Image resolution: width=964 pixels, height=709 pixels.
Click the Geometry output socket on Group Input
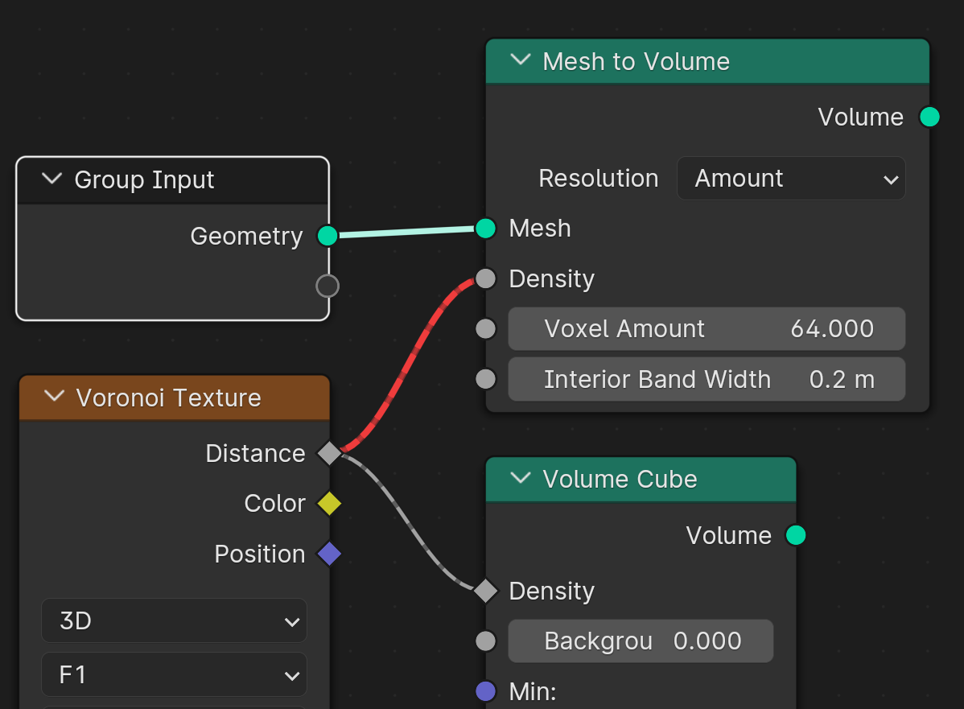[328, 236]
